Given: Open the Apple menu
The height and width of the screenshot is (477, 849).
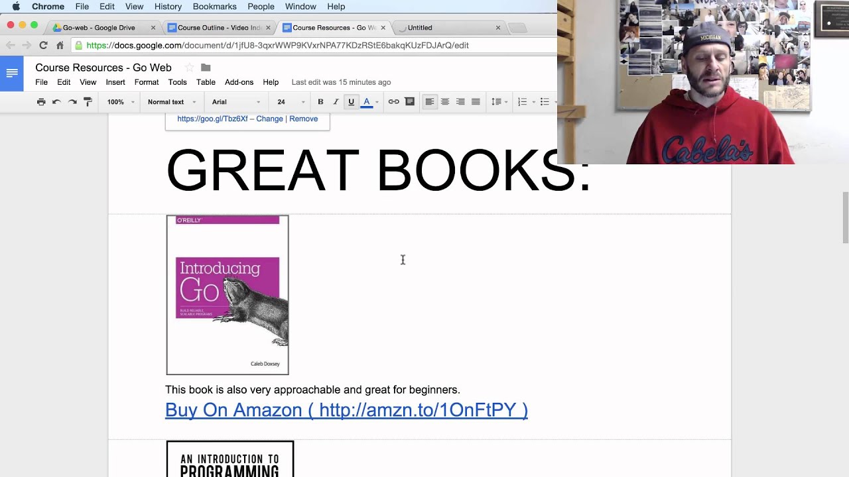Looking at the screenshot, I should (16, 7).
